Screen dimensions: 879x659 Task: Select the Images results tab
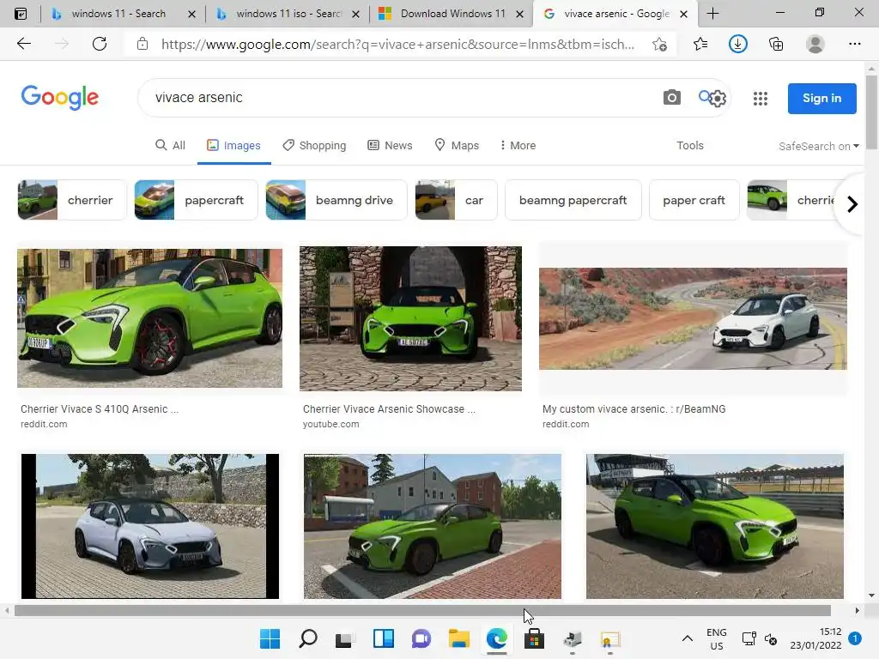tap(233, 146)
